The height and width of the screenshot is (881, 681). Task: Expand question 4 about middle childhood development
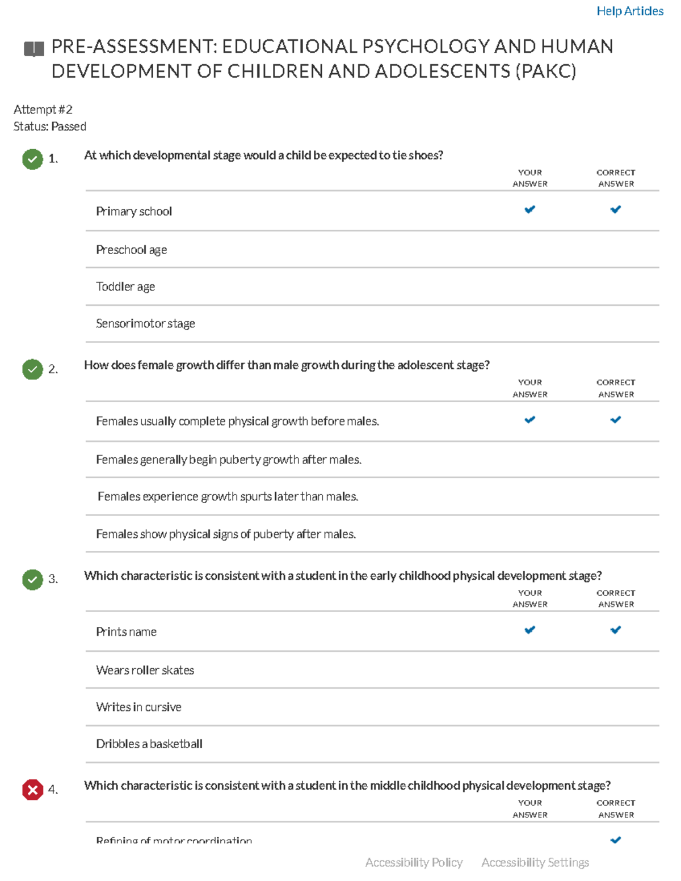point(348,785)
